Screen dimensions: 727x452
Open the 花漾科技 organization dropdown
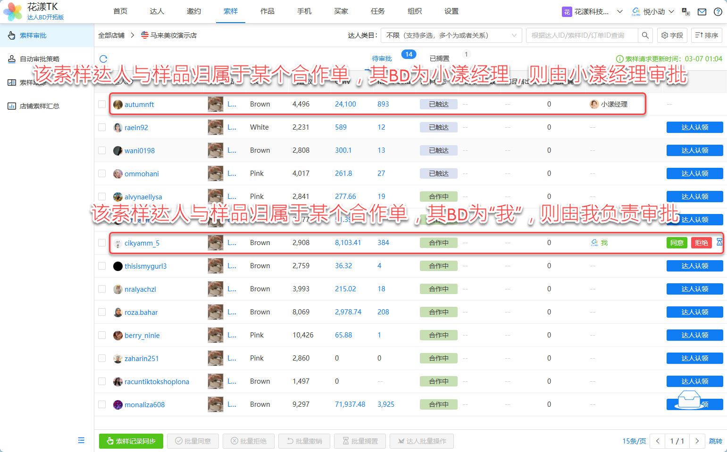(x=593, y=12)
